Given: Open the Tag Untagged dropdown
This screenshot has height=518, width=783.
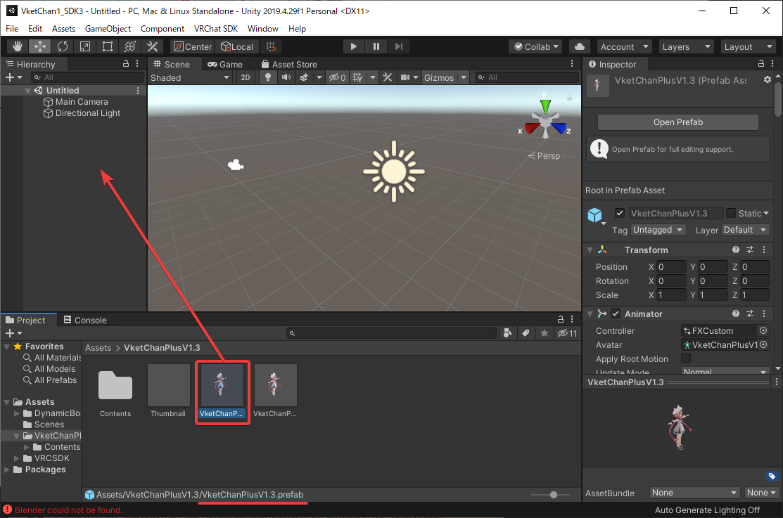Looking at the screenshot, I should [x=658, y=230].
